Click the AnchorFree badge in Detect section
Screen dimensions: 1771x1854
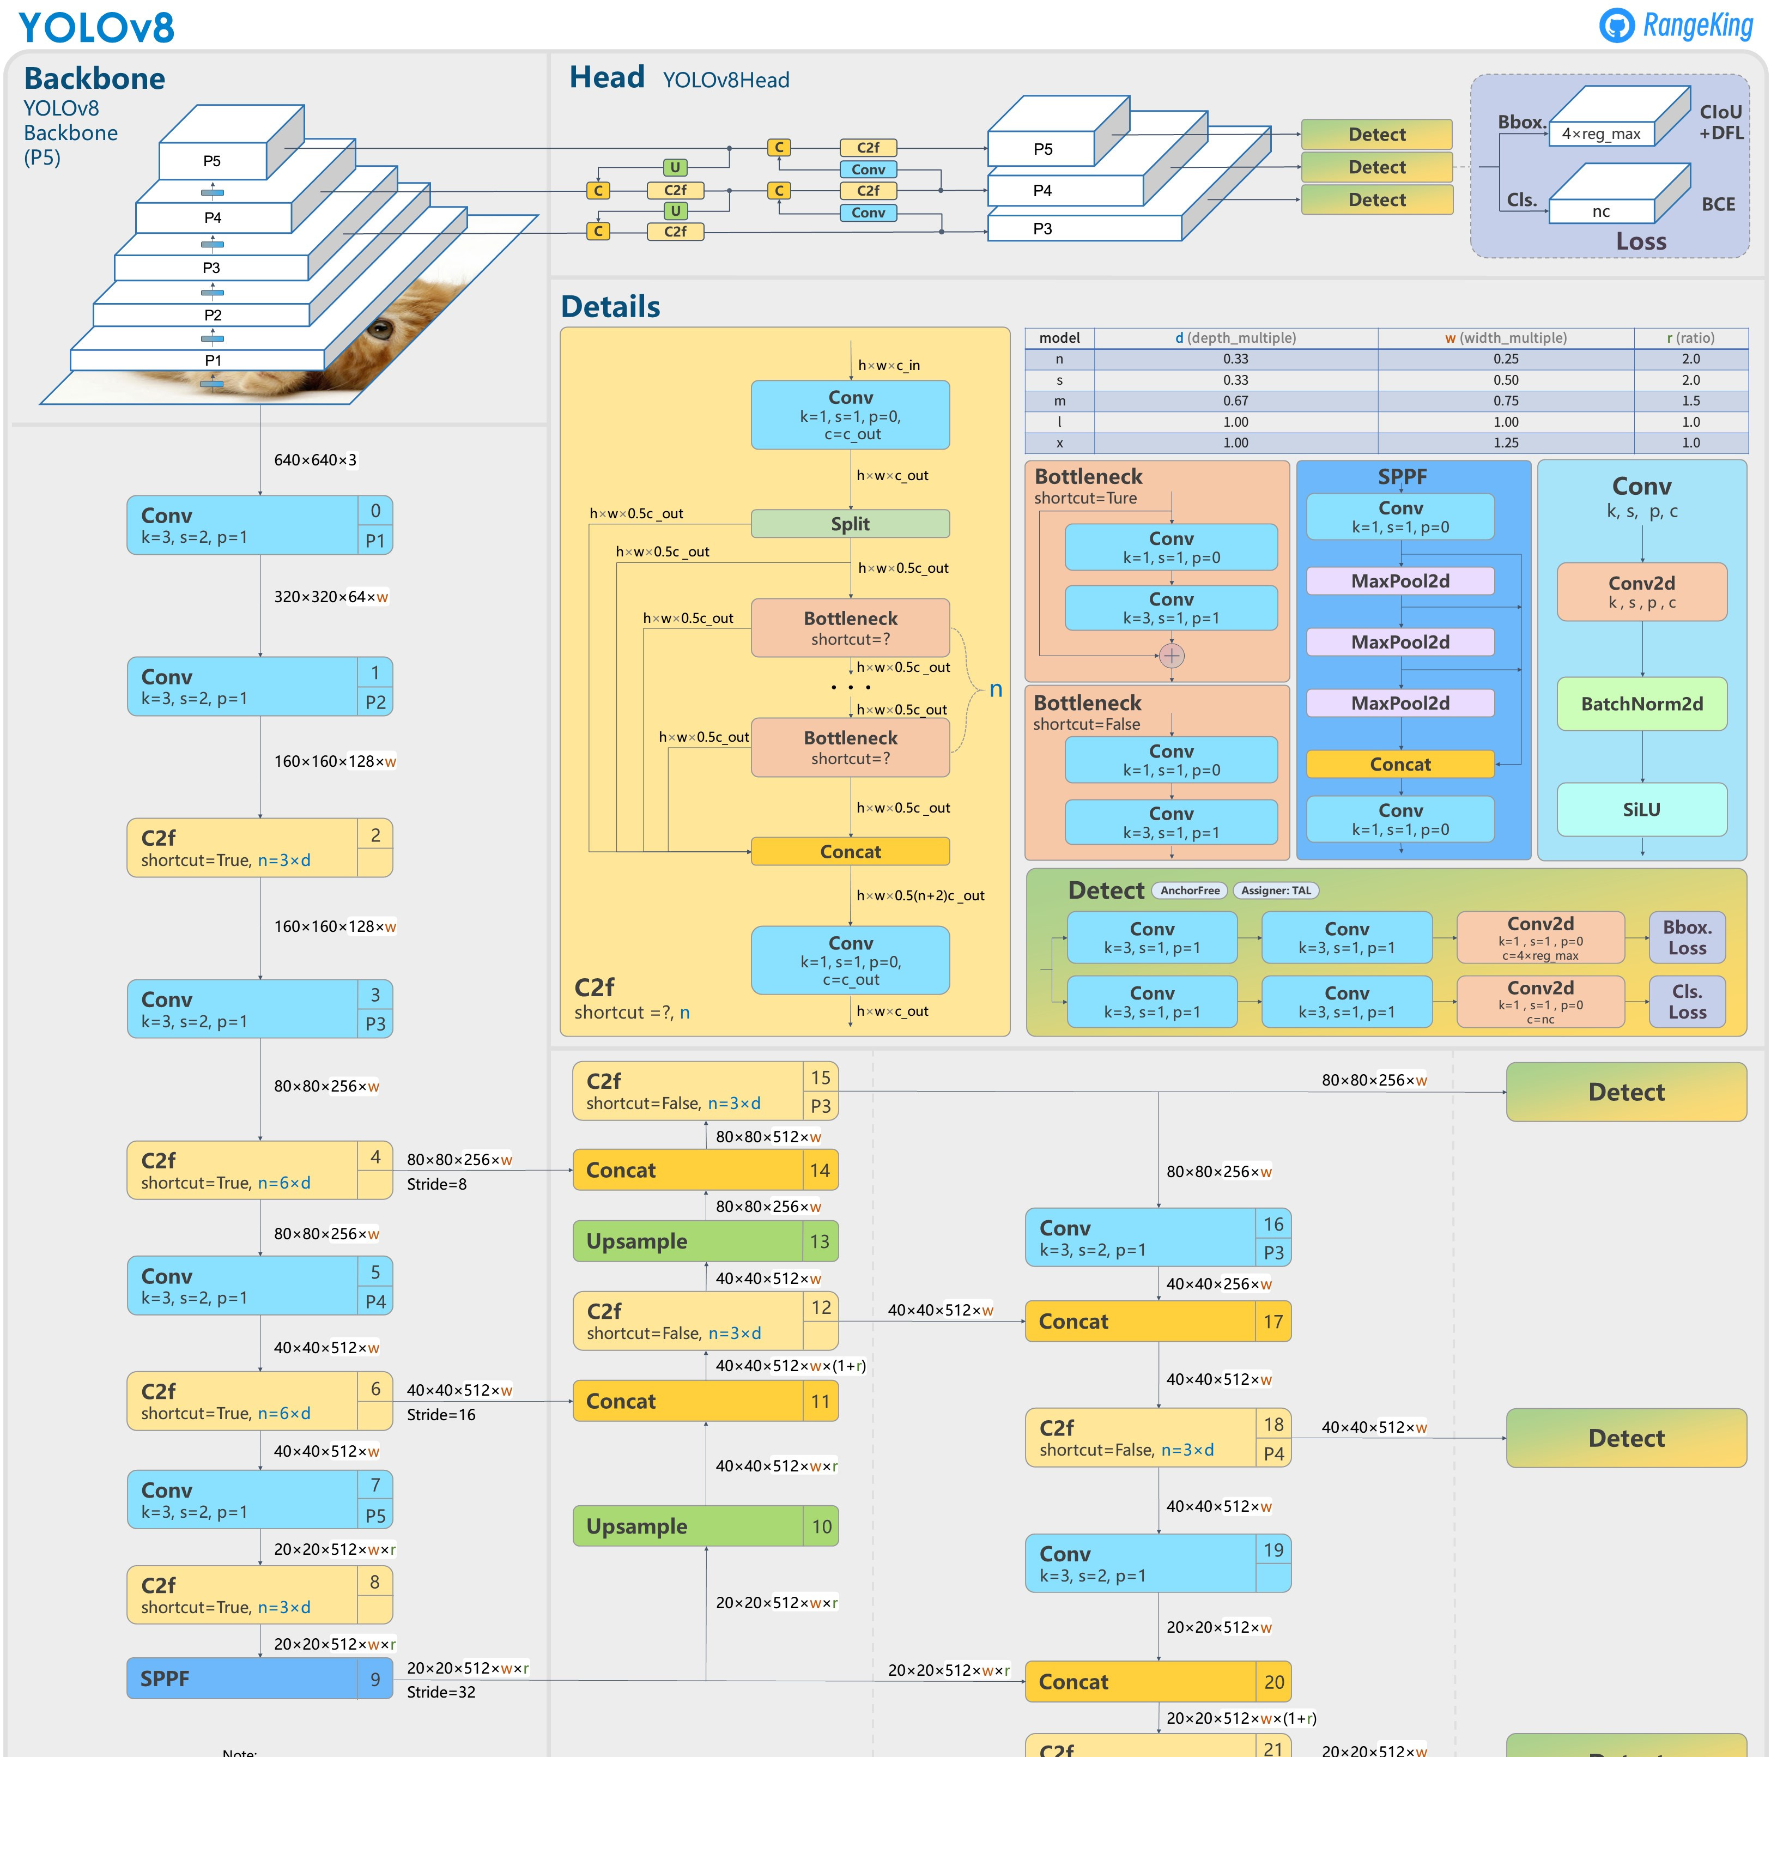(x=1190, y=890)
